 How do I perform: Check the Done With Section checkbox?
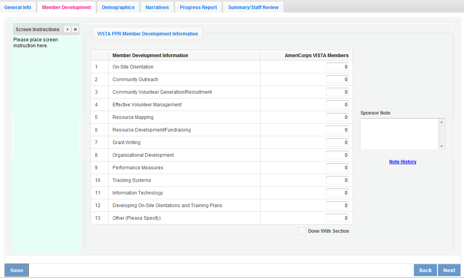coord(302,231)
